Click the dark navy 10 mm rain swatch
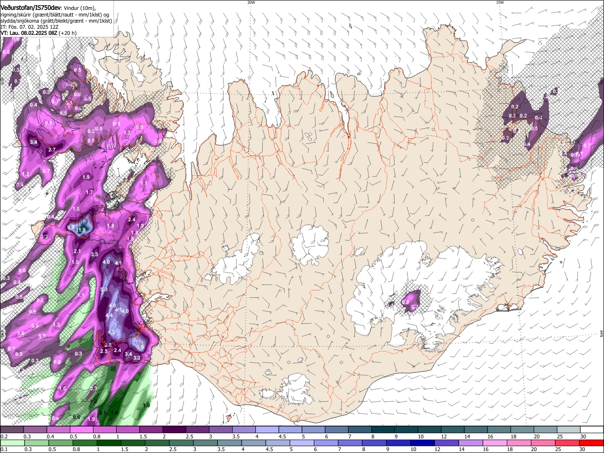The image size is (604, 453). 422,443
